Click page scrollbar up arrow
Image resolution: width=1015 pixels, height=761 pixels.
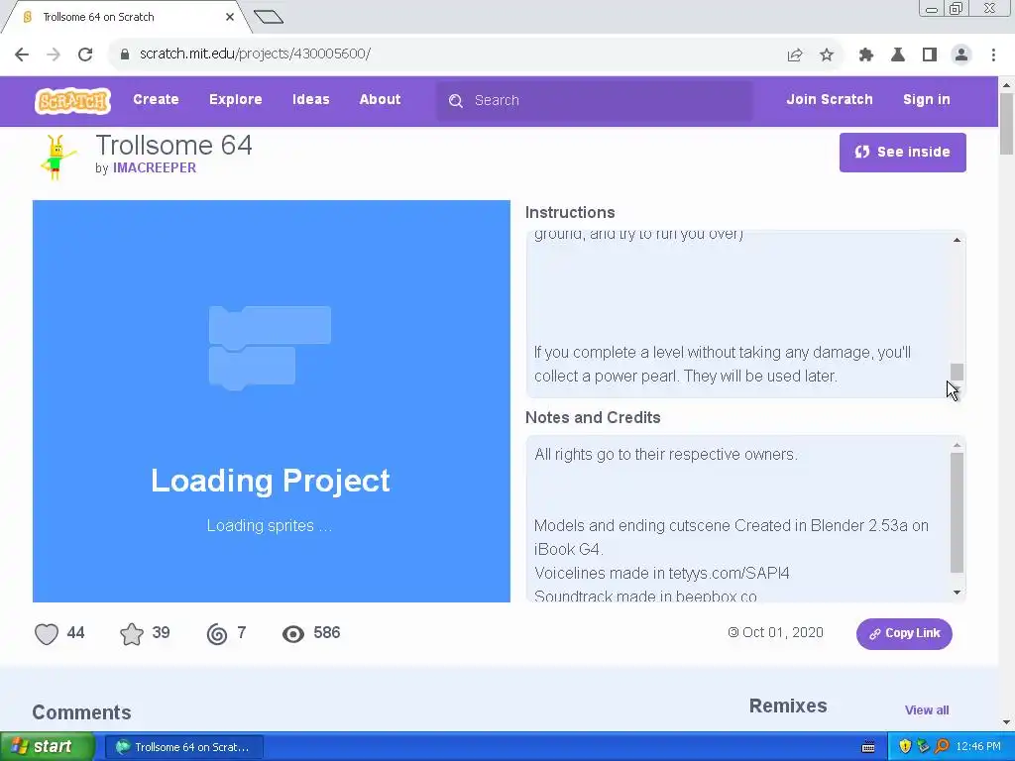(x=1006, y=85)
